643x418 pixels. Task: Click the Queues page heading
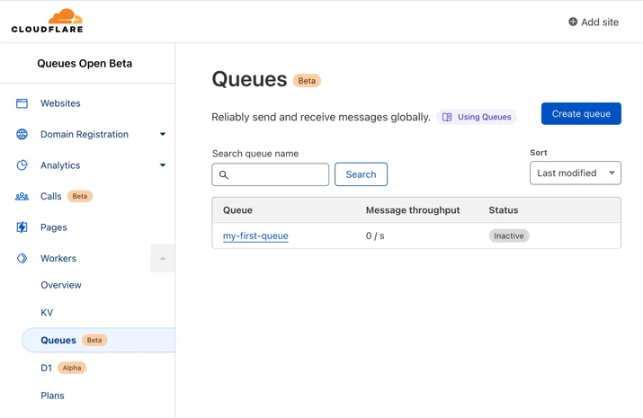pos(249,79)
